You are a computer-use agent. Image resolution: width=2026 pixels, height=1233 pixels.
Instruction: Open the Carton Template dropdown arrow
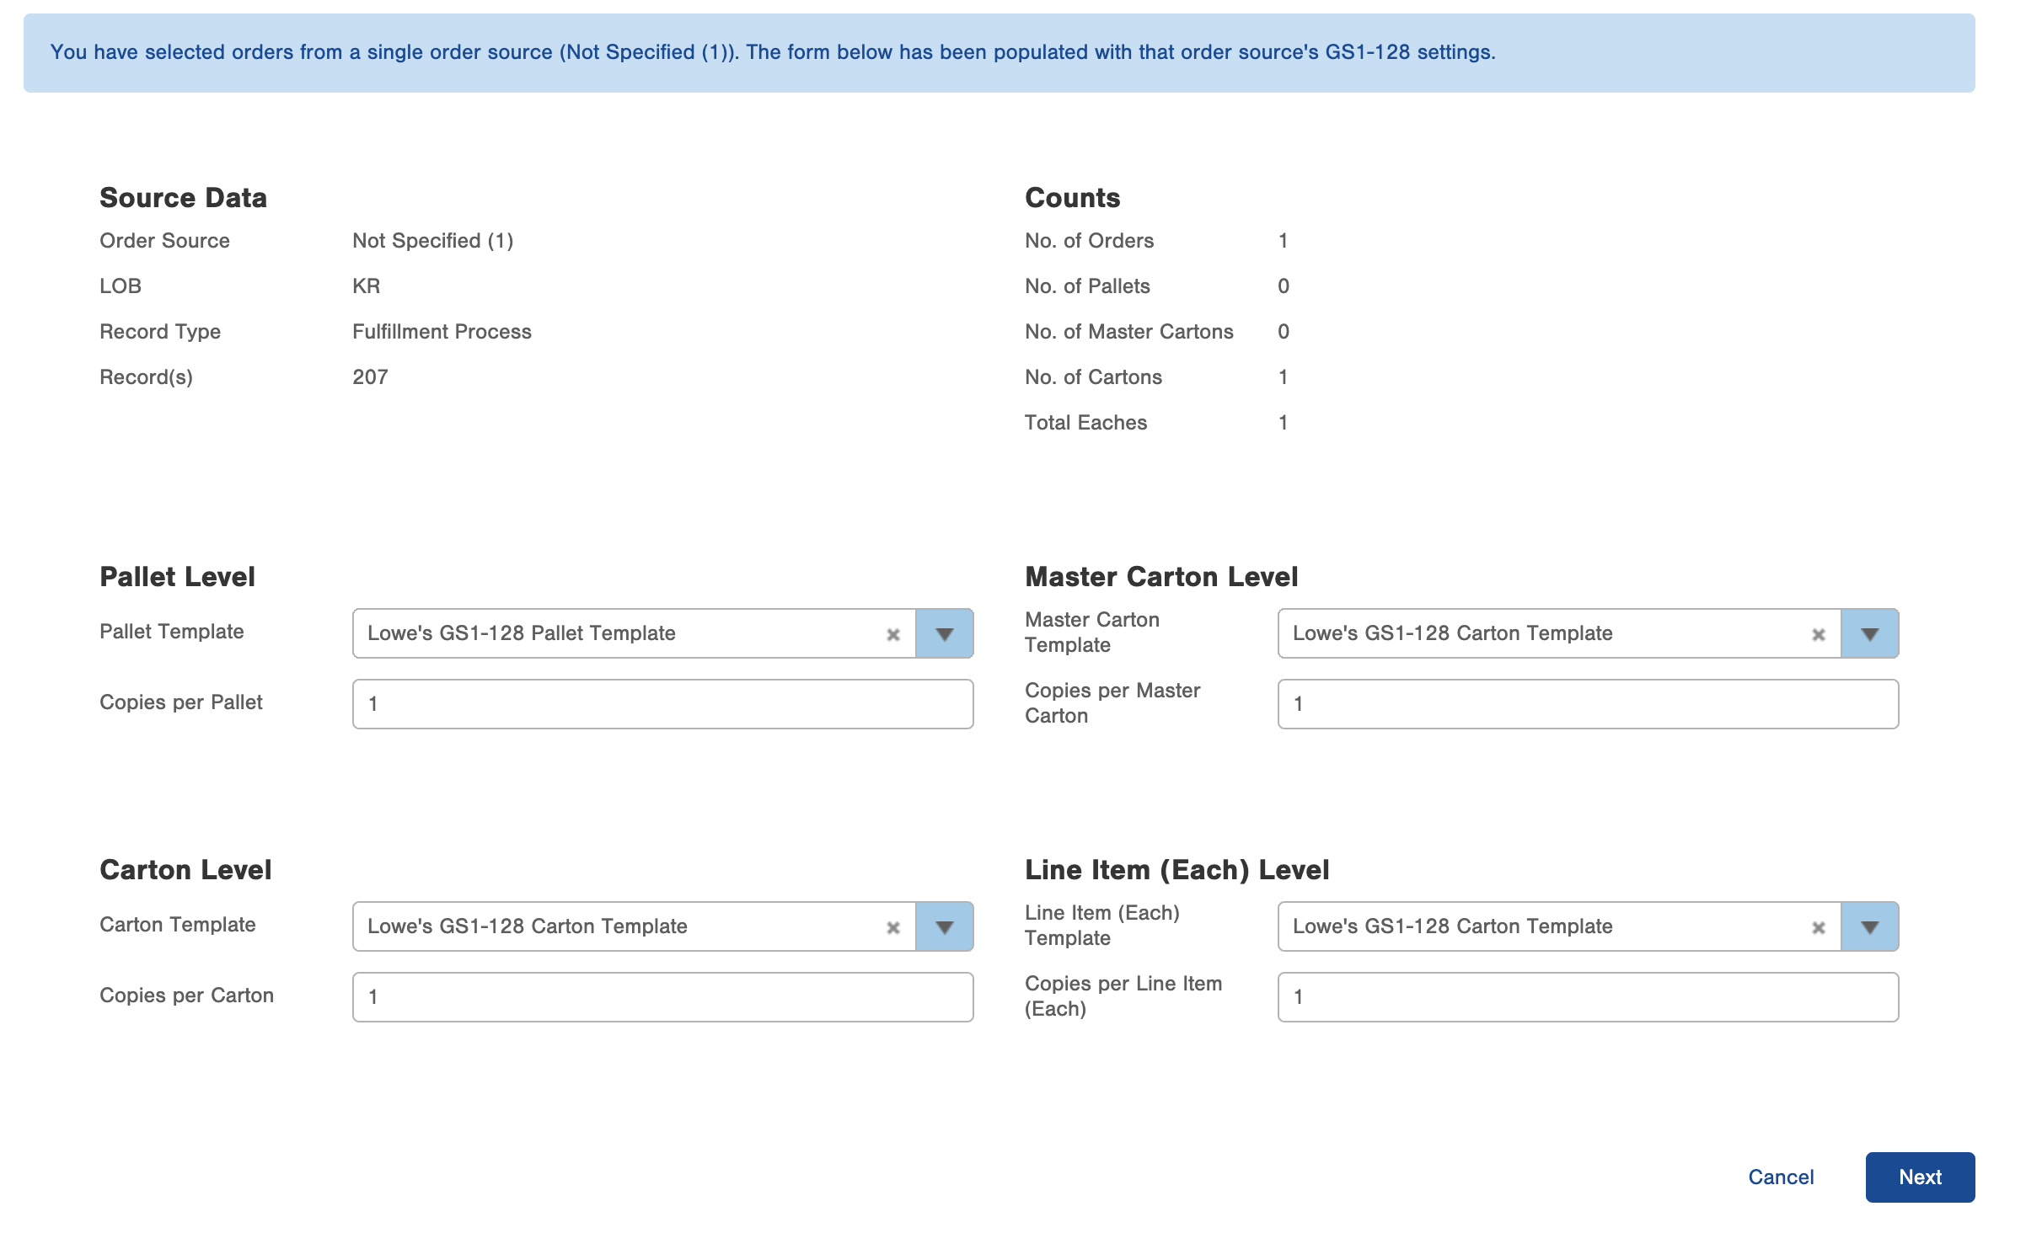[944, 927]
